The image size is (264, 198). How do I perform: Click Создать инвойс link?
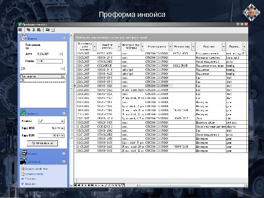coord(34,174)
